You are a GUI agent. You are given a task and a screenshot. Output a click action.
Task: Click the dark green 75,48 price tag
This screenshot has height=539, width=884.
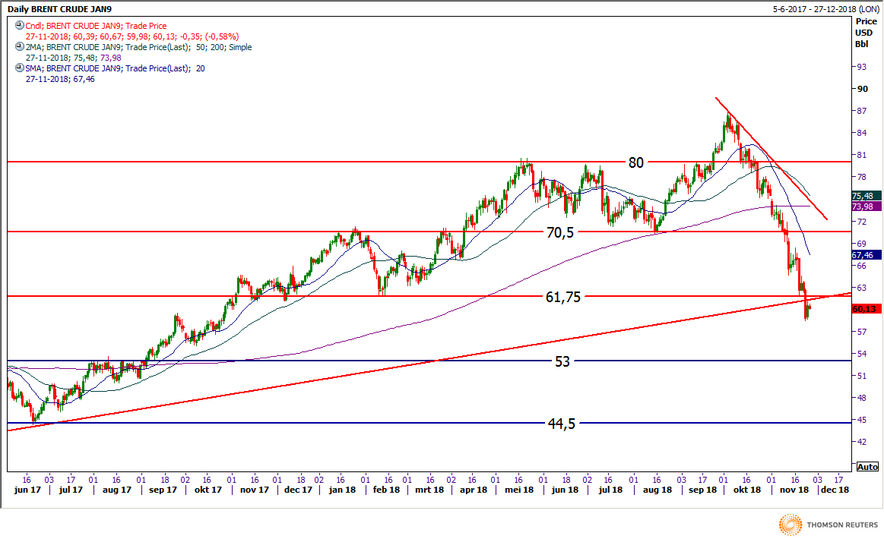866,196
